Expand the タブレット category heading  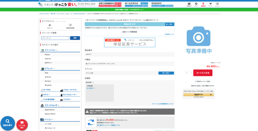click(49, 69)
